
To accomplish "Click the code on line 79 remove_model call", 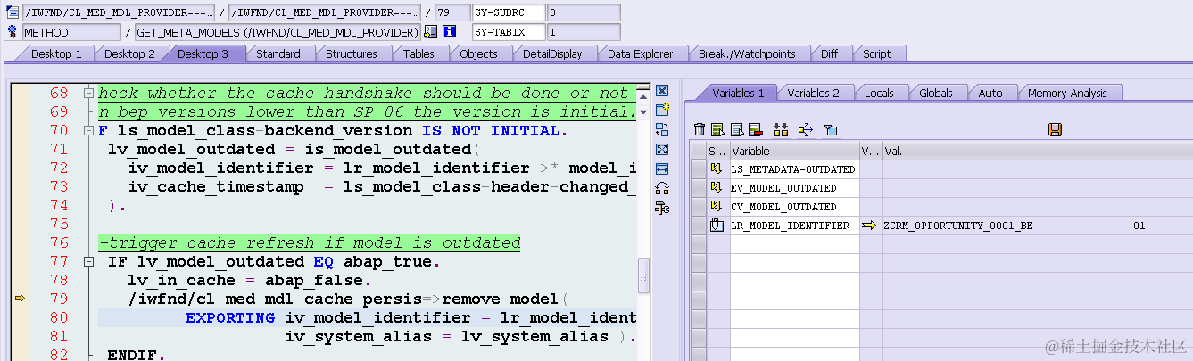I will (348, 299).
